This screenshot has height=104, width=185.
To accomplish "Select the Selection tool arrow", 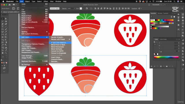I will tap(3, 19).
